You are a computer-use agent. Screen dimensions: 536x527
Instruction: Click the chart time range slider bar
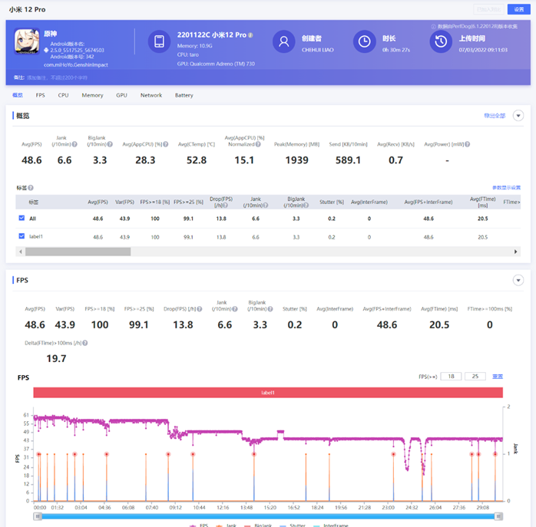(x=269, y=517)
